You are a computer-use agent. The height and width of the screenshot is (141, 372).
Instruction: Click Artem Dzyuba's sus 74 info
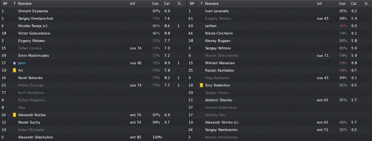point(136,85)
